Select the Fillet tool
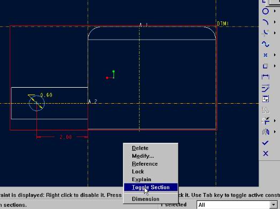280x209 pixels. tap(266, 33)
